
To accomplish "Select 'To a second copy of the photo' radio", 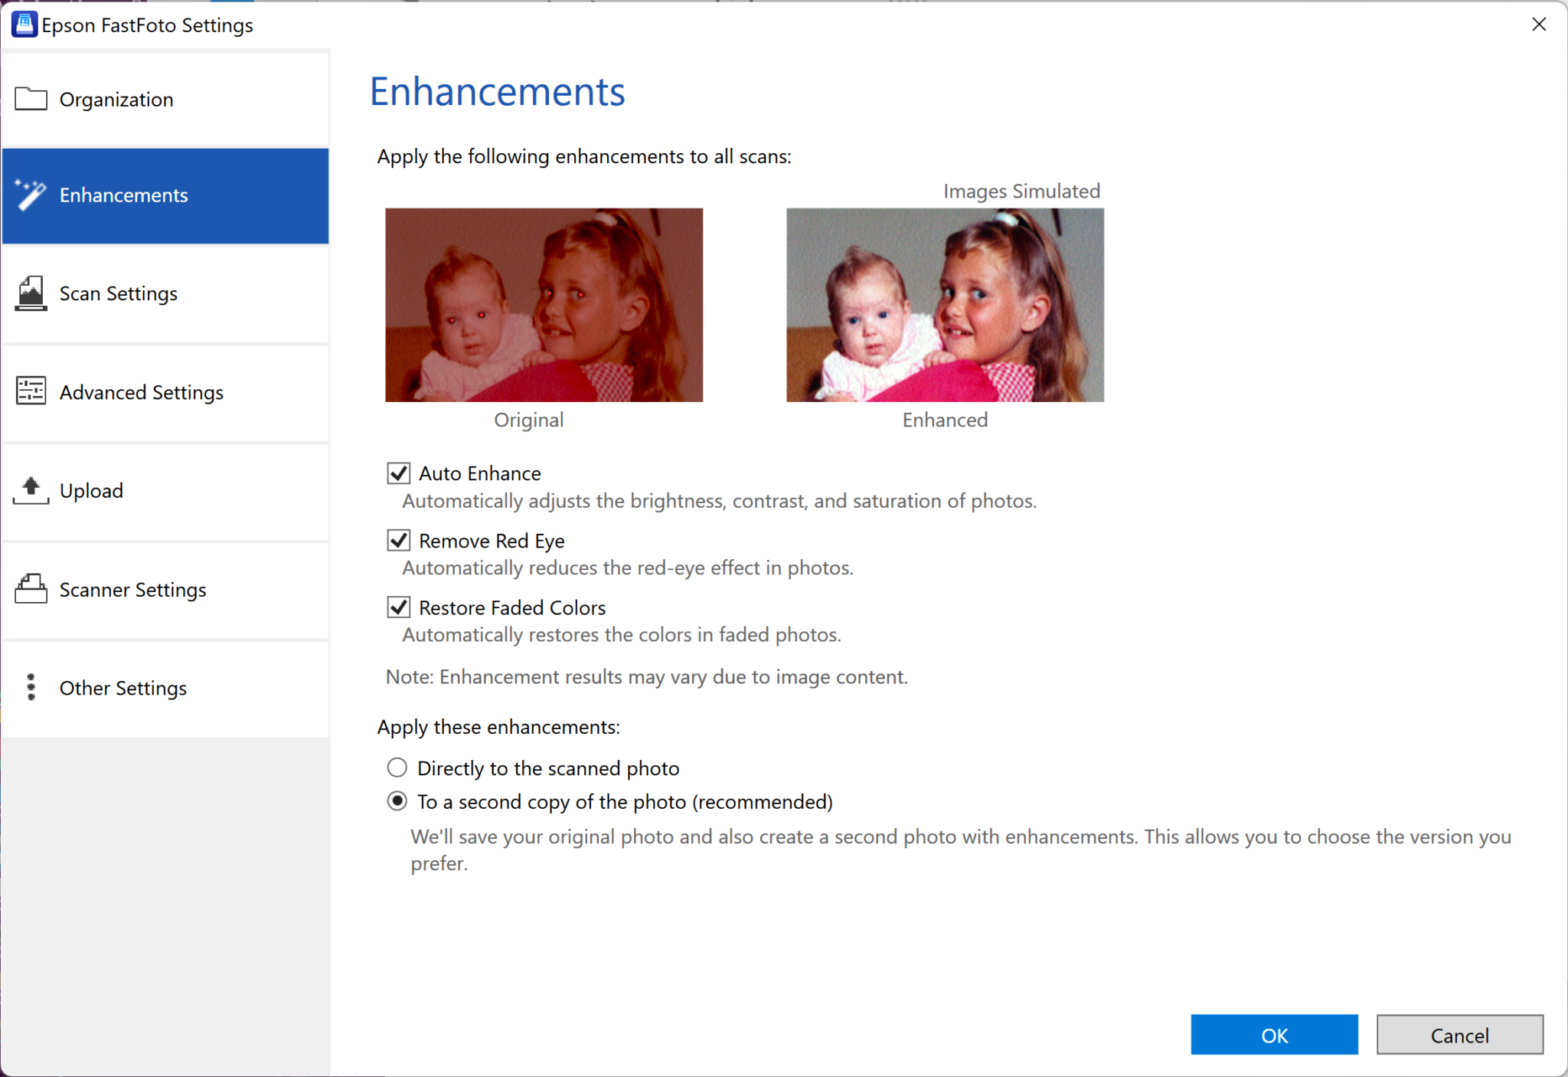I will click(x=397, y=801).
